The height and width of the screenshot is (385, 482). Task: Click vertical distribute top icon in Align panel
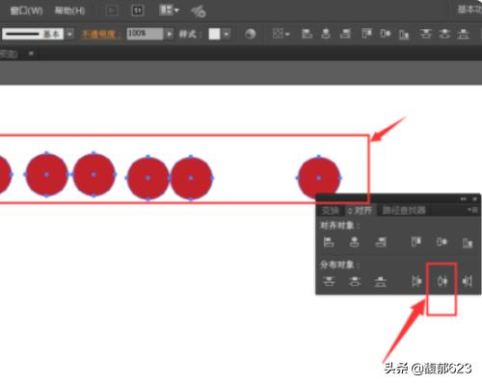[329, 281]
